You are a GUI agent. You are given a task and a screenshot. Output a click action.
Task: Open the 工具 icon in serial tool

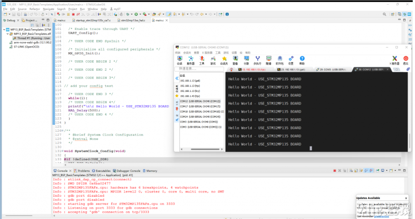202,60
